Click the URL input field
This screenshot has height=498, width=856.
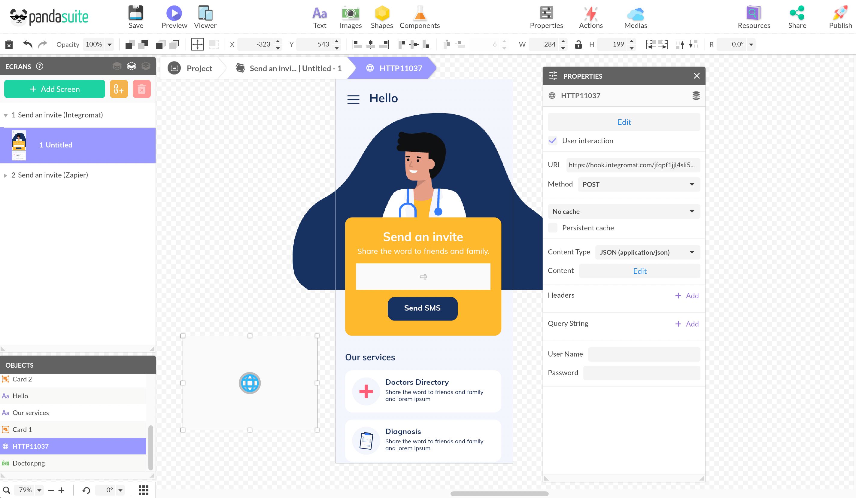coord(633,165)
